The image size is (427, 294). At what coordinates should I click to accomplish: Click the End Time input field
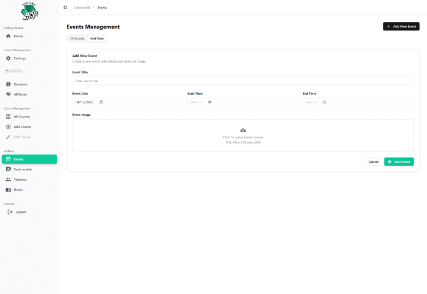[358, 102]
